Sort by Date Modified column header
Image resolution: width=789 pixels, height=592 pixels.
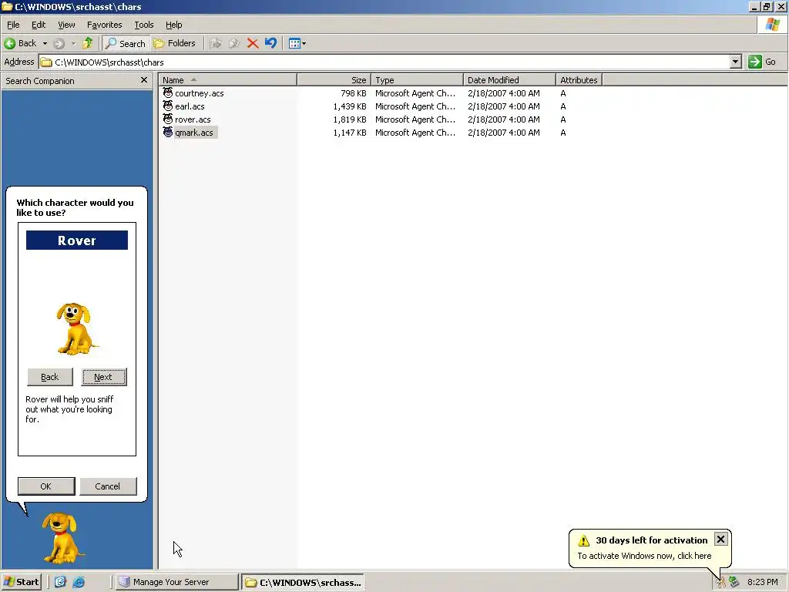pos(509,80)
